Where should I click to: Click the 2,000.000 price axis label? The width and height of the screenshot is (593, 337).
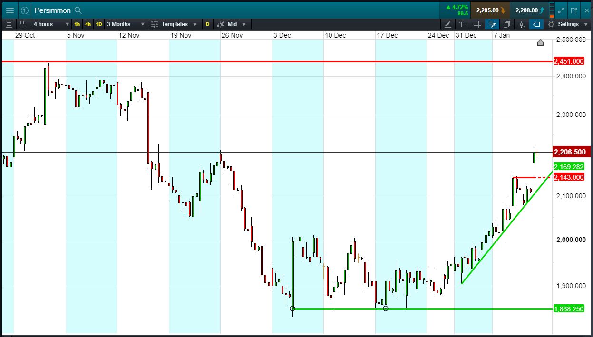[x=571, y=240]
